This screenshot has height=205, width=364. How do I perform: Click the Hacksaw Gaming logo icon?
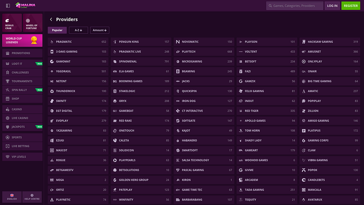[x=304, y=42]
